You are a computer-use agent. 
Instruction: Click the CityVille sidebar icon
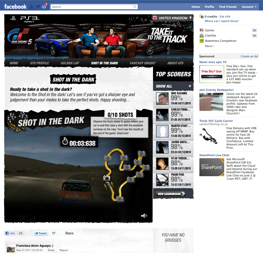point(201,36)
